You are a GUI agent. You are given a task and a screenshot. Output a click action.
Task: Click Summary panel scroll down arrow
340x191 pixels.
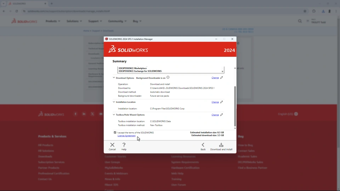point(235,128)
